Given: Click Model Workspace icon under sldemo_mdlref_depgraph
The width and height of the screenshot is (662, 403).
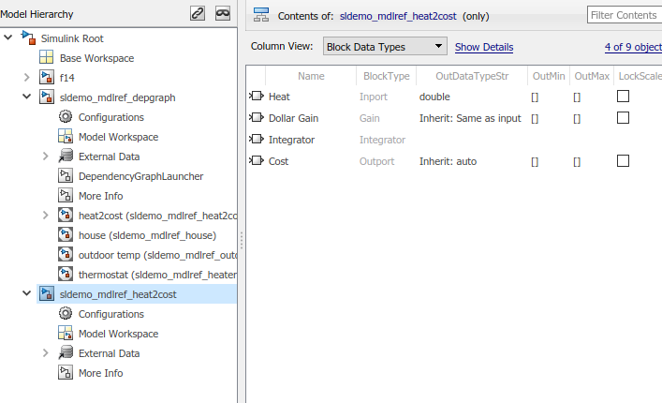Looking at the screenshot, I should (66, 137).
